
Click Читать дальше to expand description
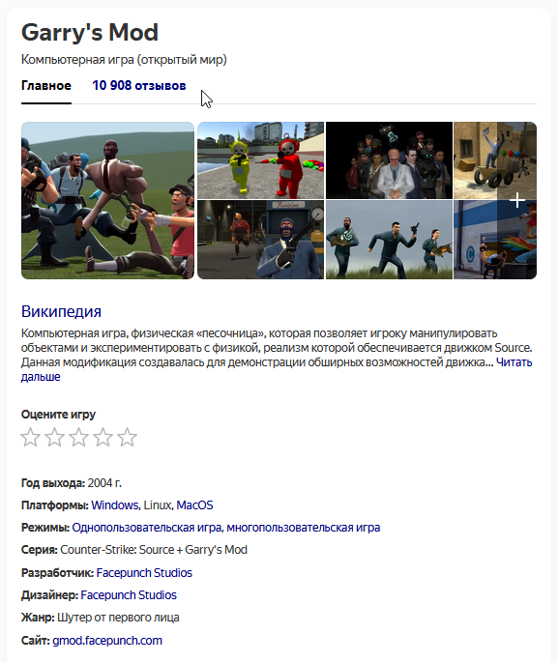tap(514, 362)
